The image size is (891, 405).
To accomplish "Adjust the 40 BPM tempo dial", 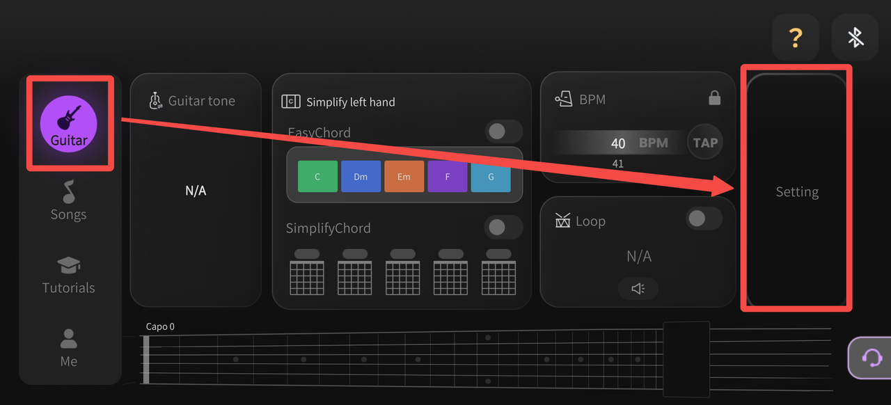I will click(618, 143).
